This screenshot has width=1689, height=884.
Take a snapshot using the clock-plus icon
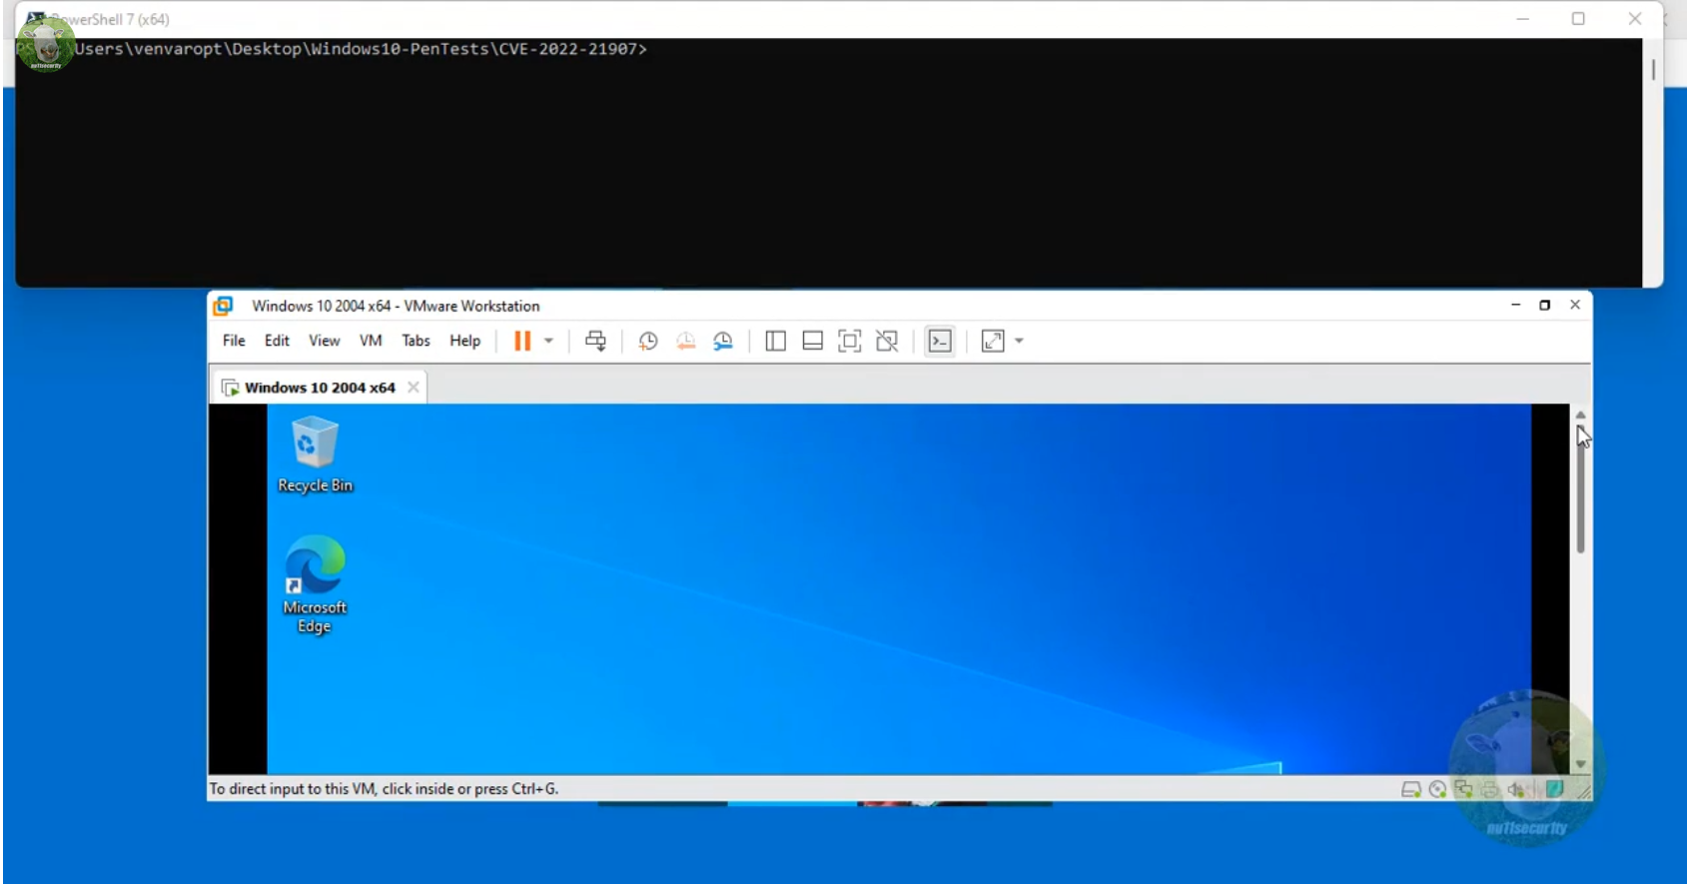click(647, 341)
